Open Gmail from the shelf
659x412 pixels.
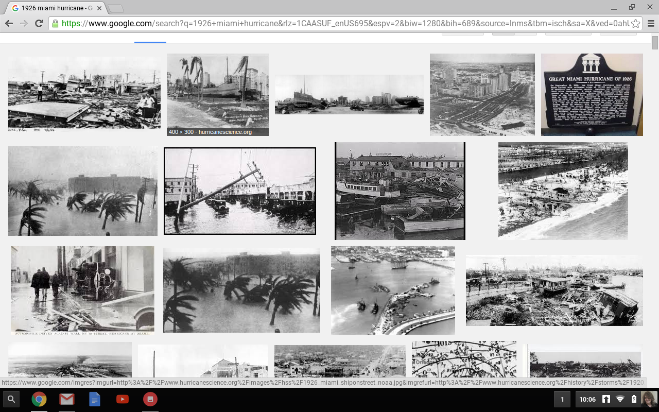[67, 399]
